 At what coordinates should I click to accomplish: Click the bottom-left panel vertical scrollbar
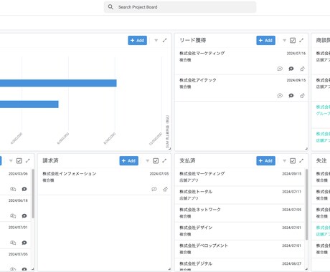pos(33,193)
